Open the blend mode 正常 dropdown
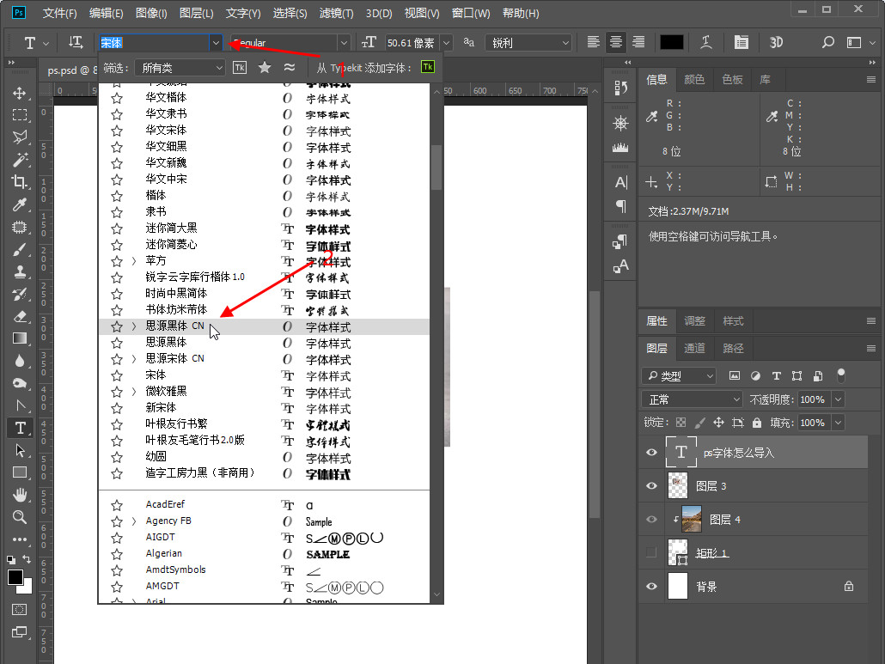885x664 pixels. [692, 399]
